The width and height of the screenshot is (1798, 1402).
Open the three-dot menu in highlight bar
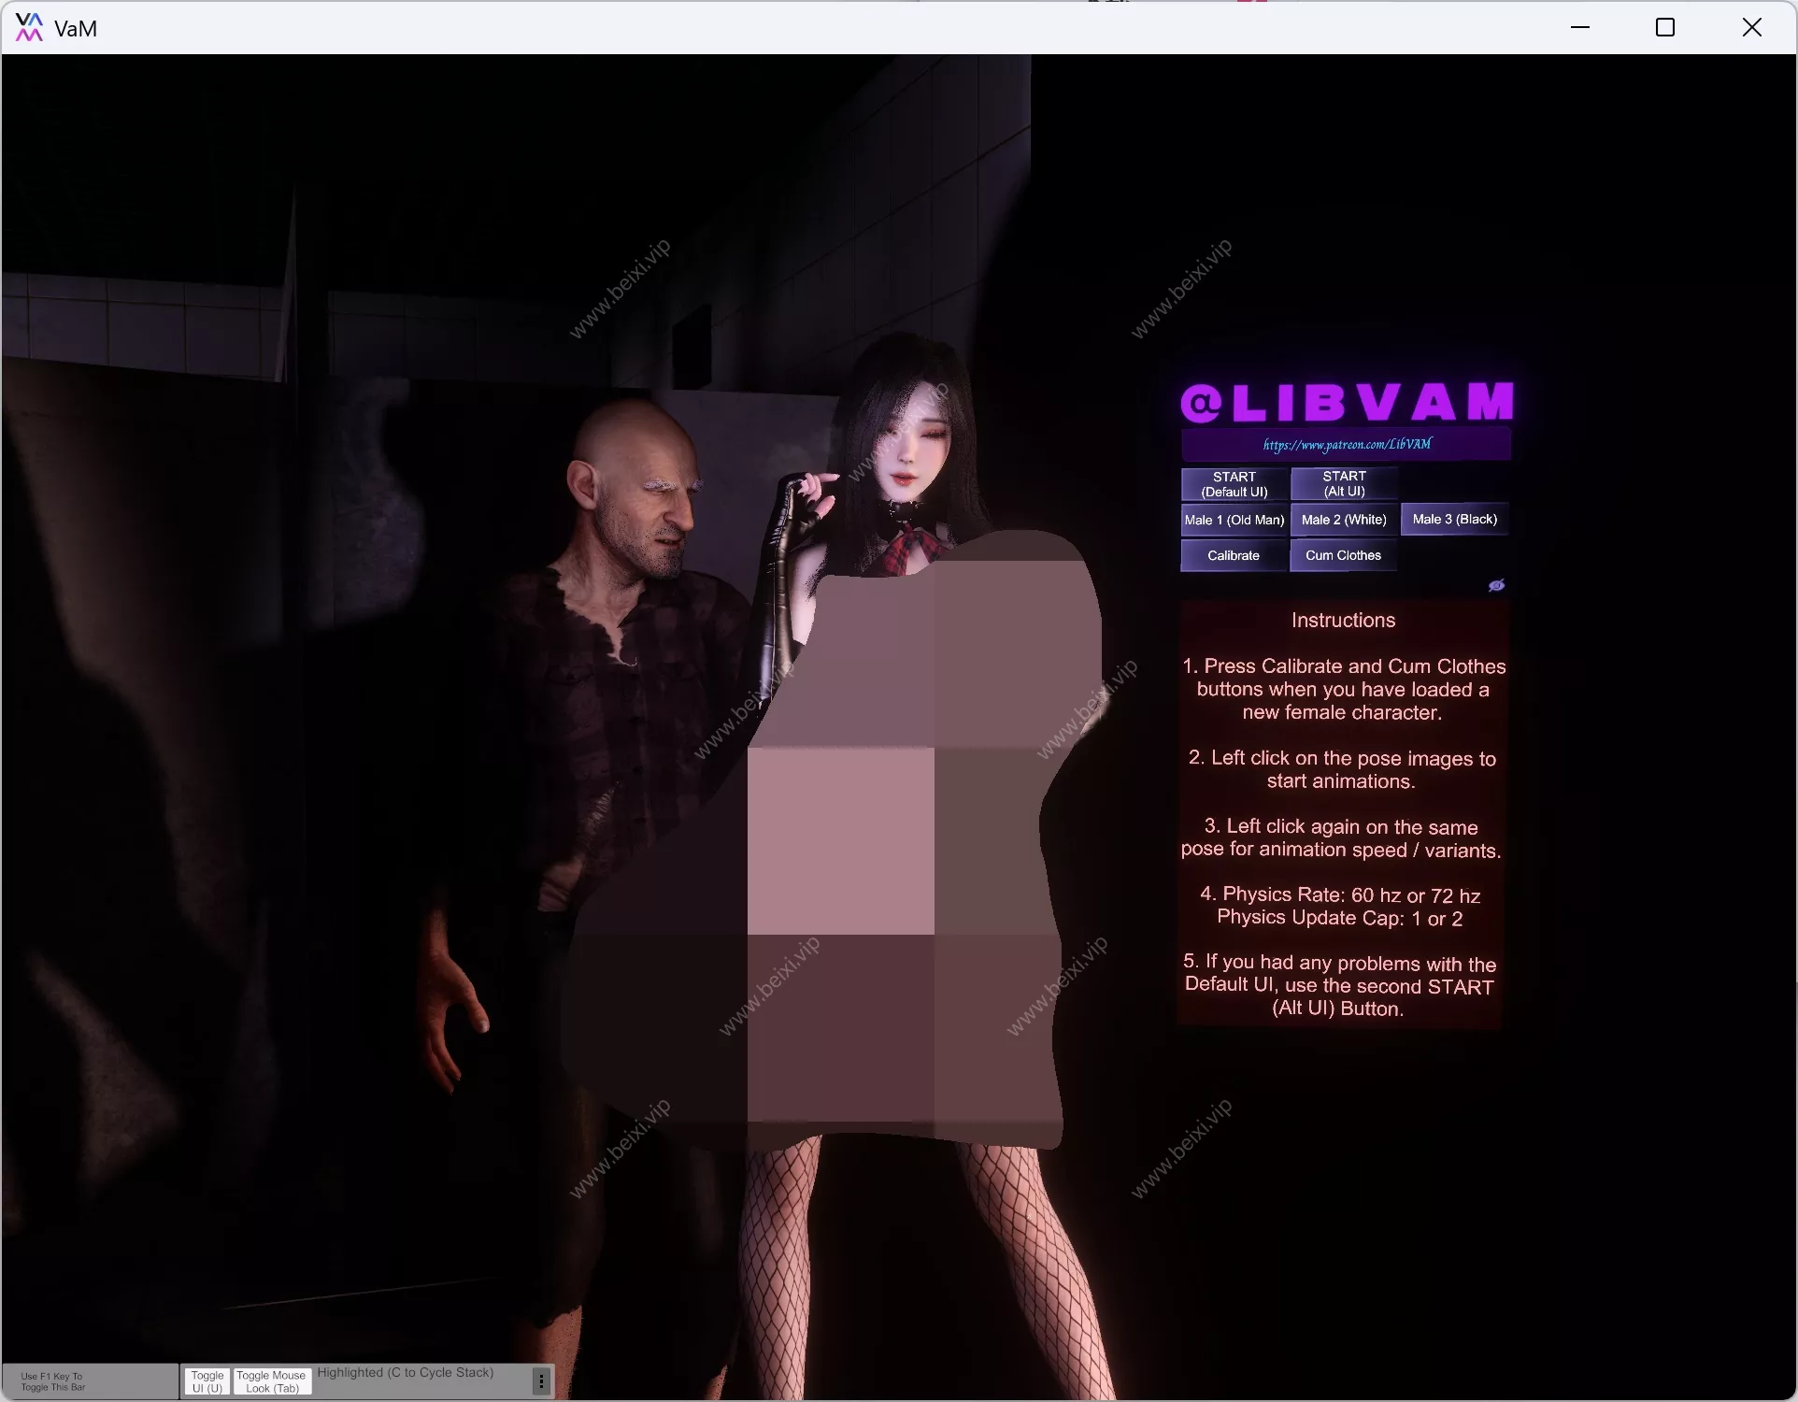tap(541, 1381)
